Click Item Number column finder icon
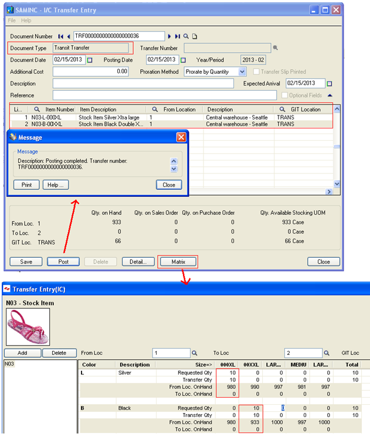The width and height of the screenshot is (370, 437). pyautogui.click(x=37, y=110)
